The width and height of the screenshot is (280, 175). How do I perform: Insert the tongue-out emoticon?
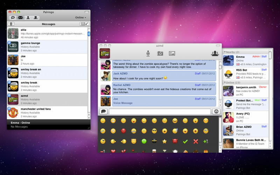tap(134, 121)
